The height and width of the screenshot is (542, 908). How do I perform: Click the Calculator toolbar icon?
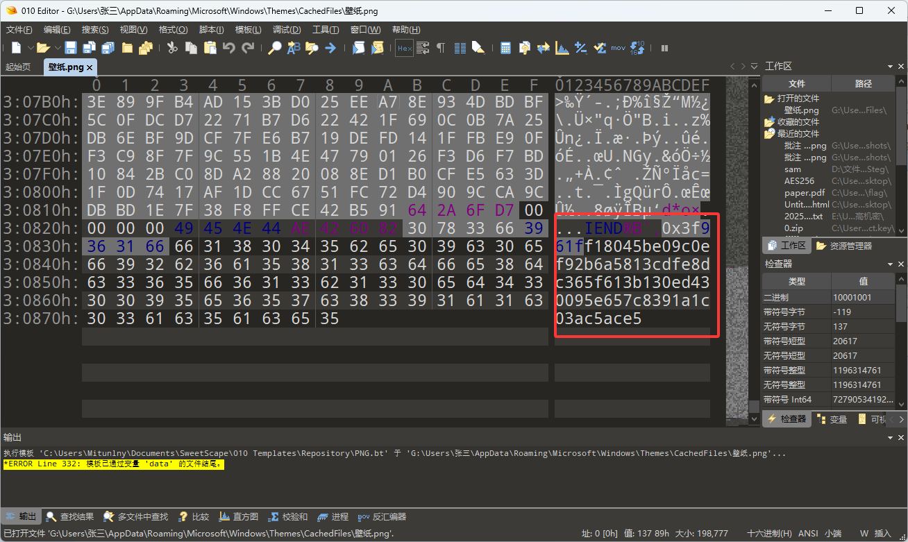tap(505, 48)
